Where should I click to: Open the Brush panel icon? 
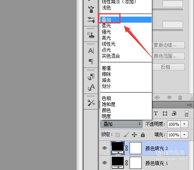coord(91,9)
